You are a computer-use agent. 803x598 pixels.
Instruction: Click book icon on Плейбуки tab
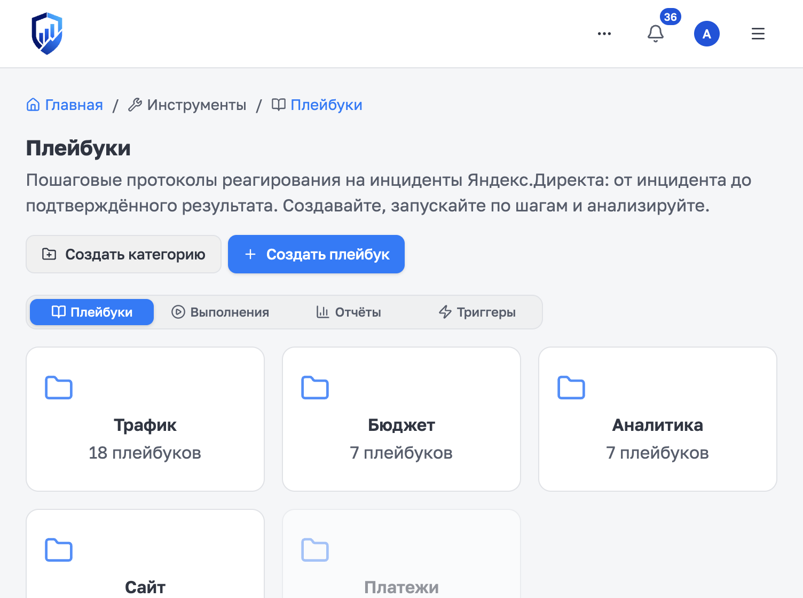[x=59, y=312]
